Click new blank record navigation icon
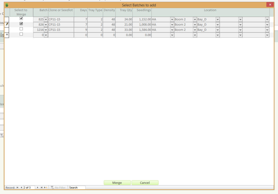 pyautogui.click(x=46, y=187)
